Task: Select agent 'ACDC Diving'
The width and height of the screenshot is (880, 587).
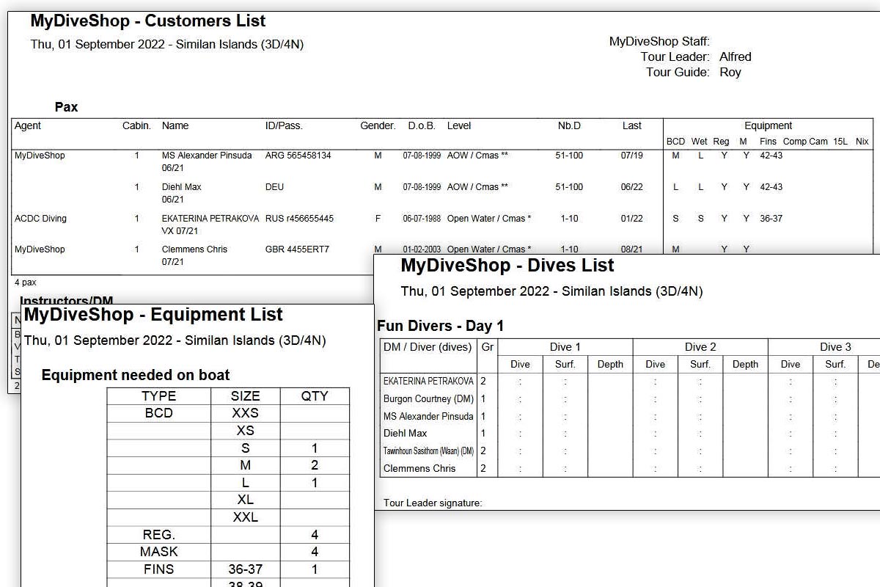Action: 40,219
